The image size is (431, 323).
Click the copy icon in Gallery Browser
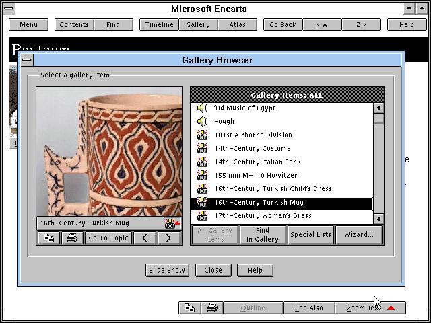(48, 238)
